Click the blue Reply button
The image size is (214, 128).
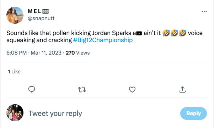click(193, 113)
